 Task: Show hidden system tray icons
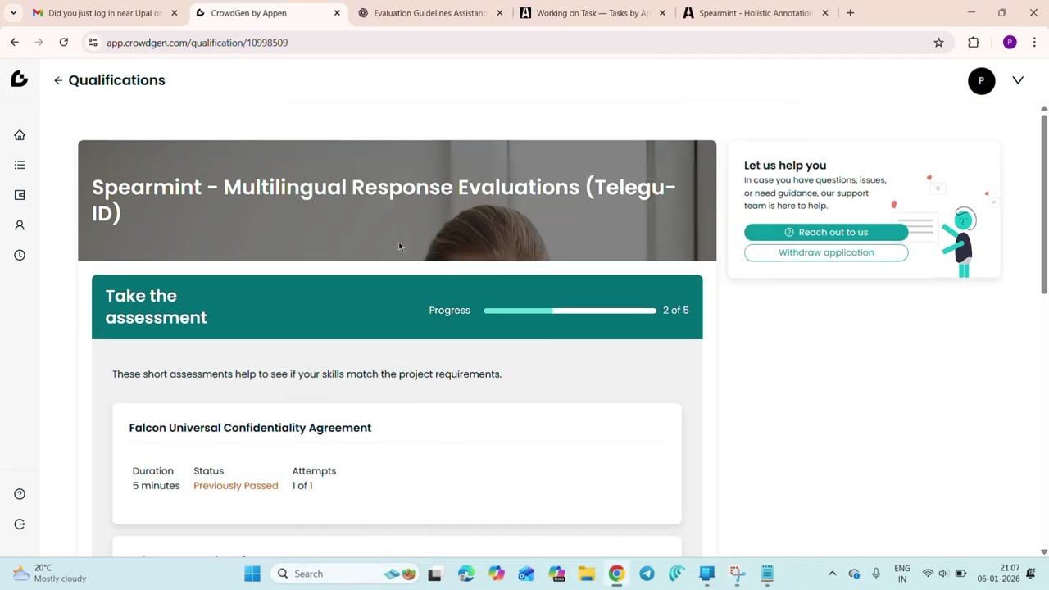point(832,574)
